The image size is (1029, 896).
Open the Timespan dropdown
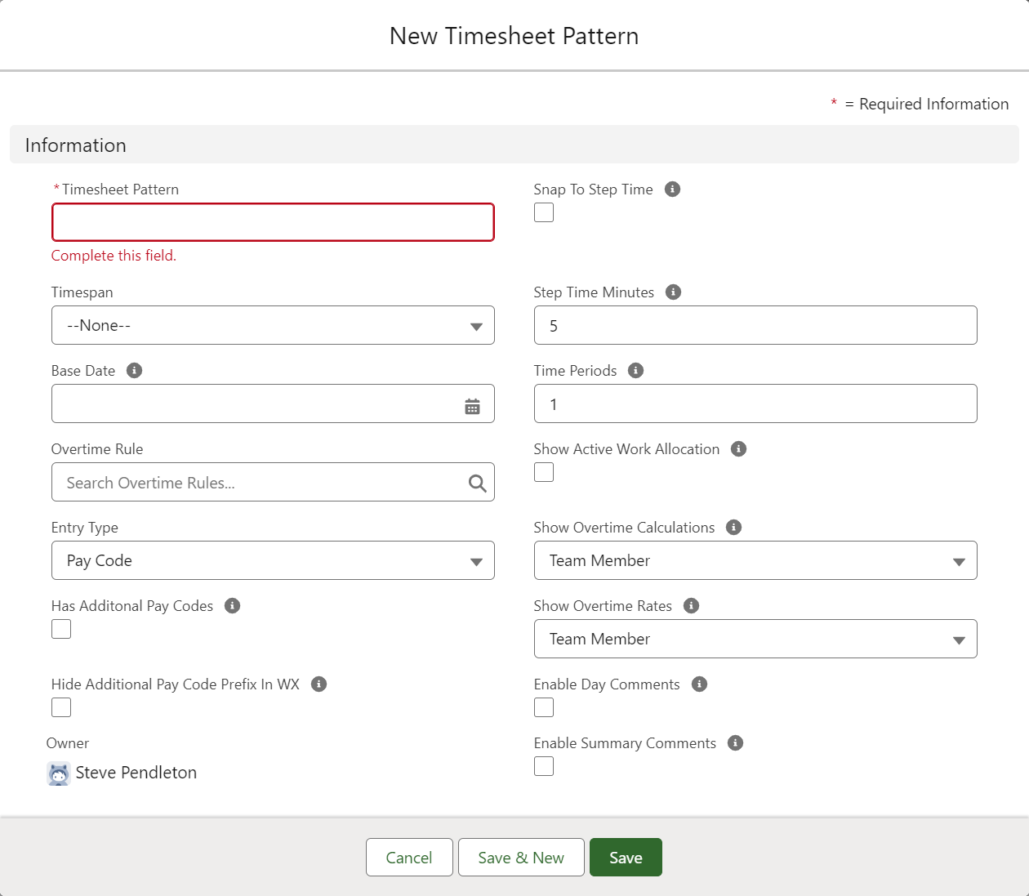point(273,326)
